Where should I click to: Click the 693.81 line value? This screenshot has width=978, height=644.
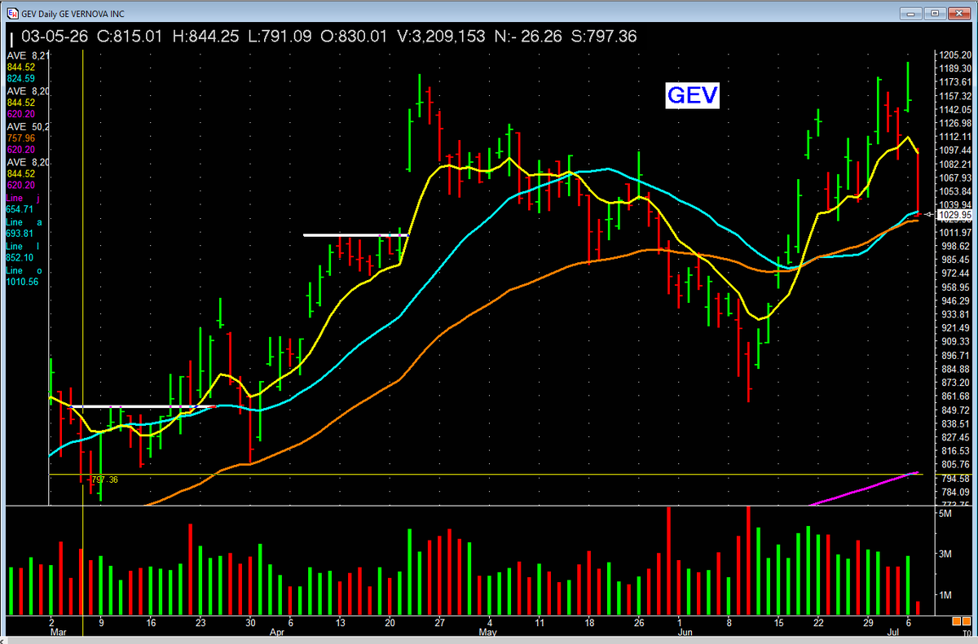20,233
